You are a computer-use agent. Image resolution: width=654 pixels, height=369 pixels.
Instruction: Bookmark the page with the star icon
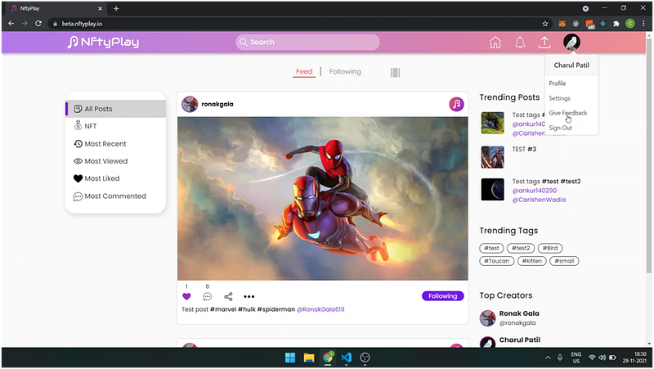pos(544,24)
